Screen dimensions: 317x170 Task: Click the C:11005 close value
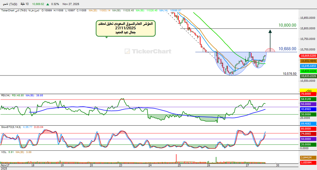(81, 11)
